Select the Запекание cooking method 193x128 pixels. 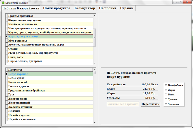tap(172, 104)
